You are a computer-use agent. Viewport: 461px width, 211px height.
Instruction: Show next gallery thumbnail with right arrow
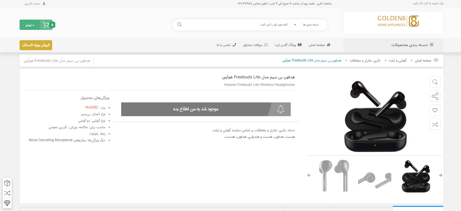pyautogui.click(x=441, y=175)
